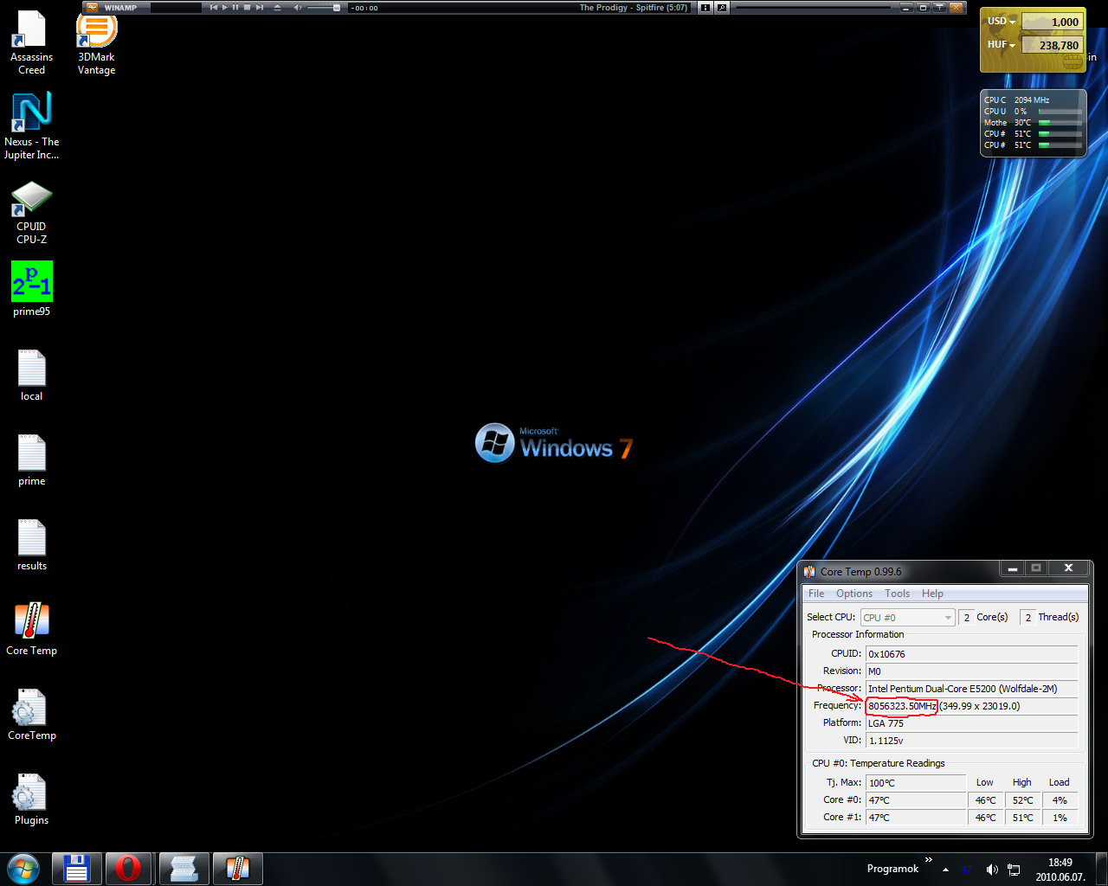Click the Platform value LGA 775
This screenshot has width=1108, height=886.
click(972, 723)
